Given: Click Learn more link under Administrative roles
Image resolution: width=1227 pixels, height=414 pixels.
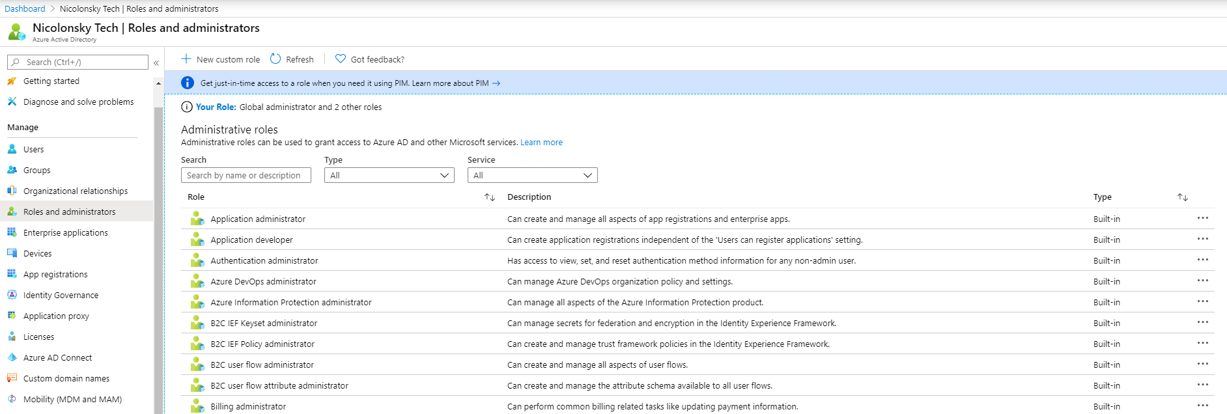Looking at the screenshot, I should click(541, 143).
